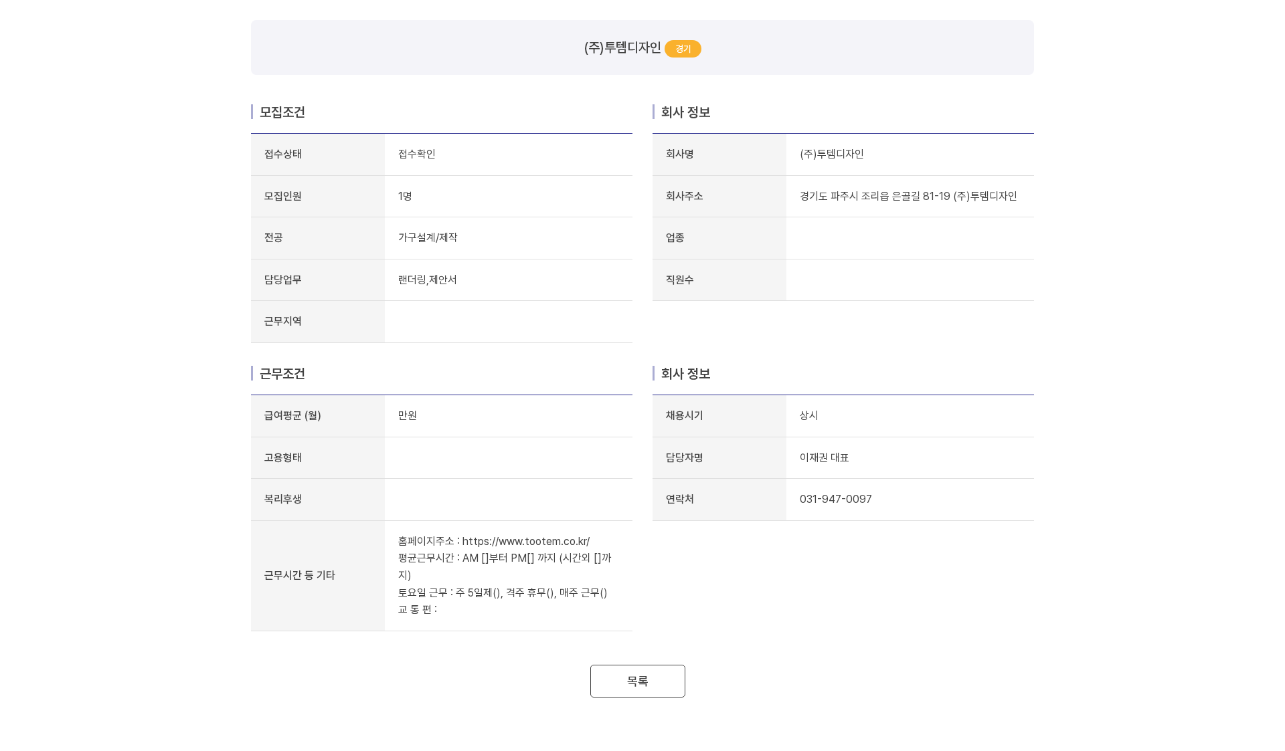Click the 근무조건 section heading
Image resolution: width=1285 pixels, height=751 pixels.
[x=282, y=374]
